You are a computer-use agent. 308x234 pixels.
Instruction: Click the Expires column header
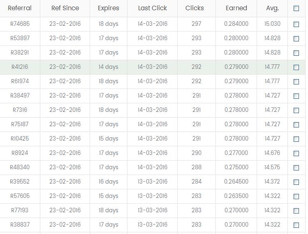pyautogui.click(x=109, y=8)
